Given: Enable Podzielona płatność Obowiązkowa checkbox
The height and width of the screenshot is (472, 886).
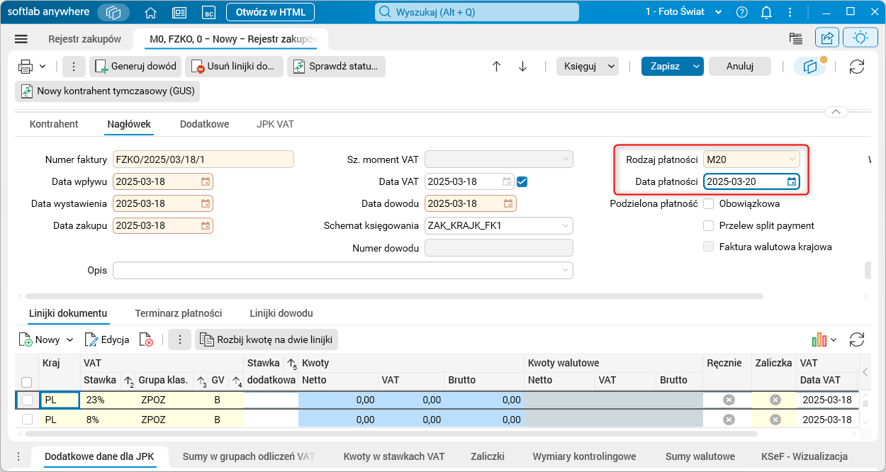Looking at the screenshot, I should click(708, 203).
